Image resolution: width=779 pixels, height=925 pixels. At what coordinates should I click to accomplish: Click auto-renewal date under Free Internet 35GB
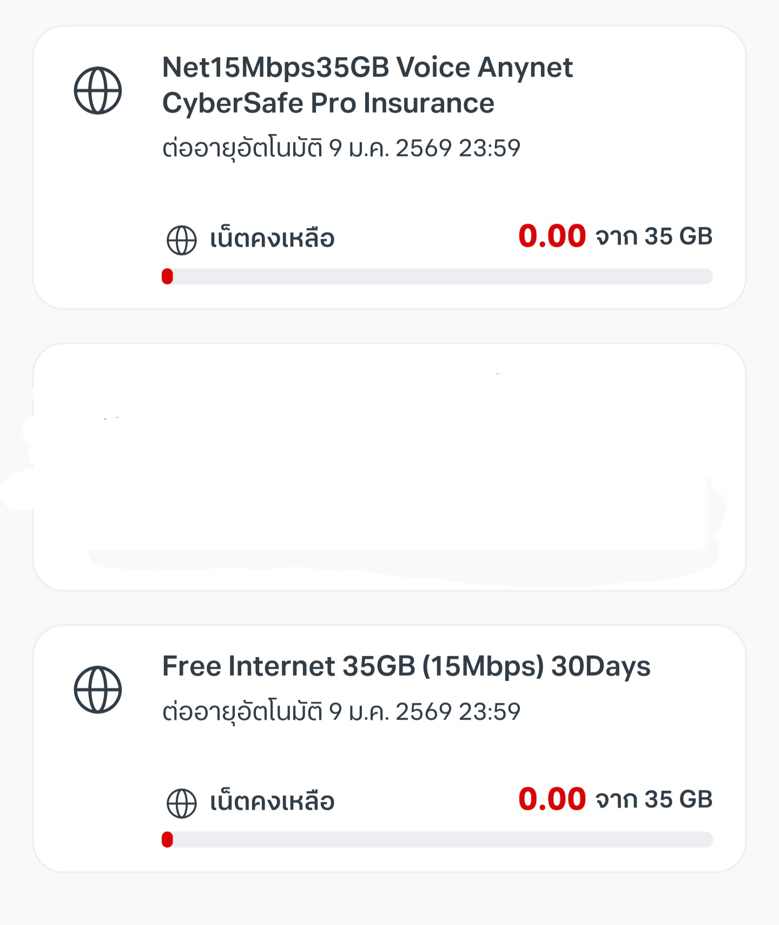pos(341,712)
